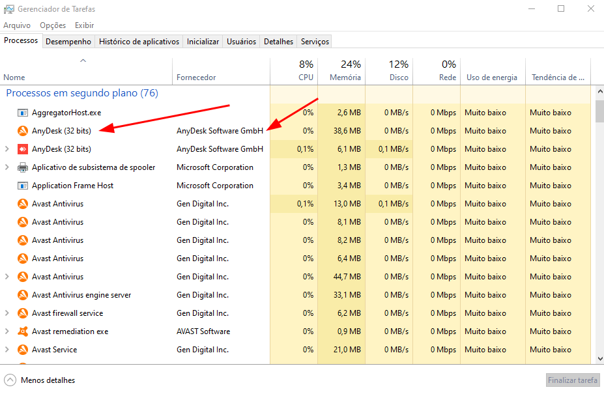This screenshot has height=394, width=604.
Task: Click 'AVAST Software' supplier cell
Action: 203,331
